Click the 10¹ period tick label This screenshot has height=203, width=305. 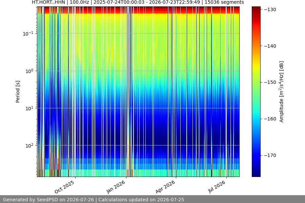click(x=29, y=108)
